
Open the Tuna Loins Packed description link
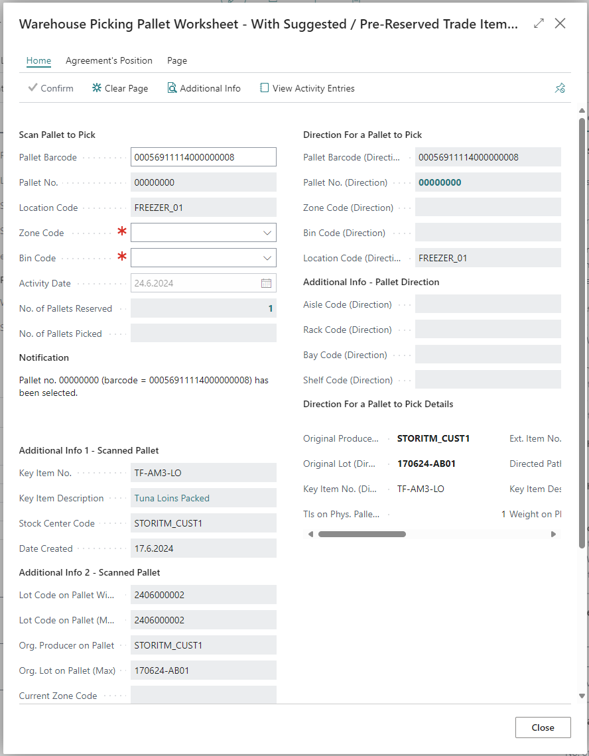tap(172, 498)
